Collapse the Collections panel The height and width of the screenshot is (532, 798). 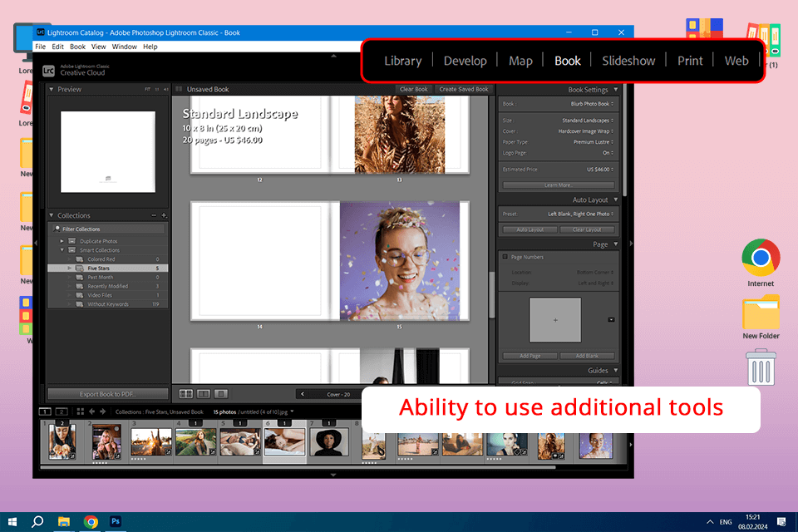point(52,215)
